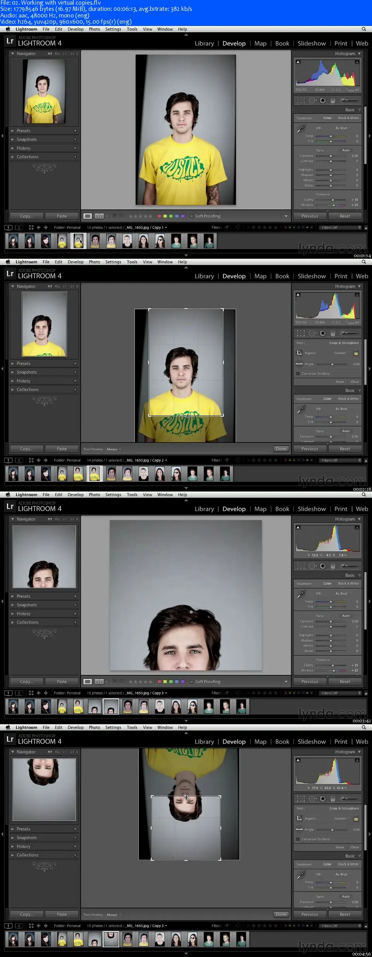Toggle Soft Proofing checkbox in the 00:03:42 frame
Viewport: 372px width, 957px height.
pyautogui.click(x=192, y=682)
